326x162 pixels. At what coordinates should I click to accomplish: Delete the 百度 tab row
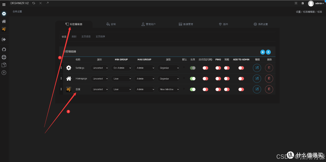269,89
